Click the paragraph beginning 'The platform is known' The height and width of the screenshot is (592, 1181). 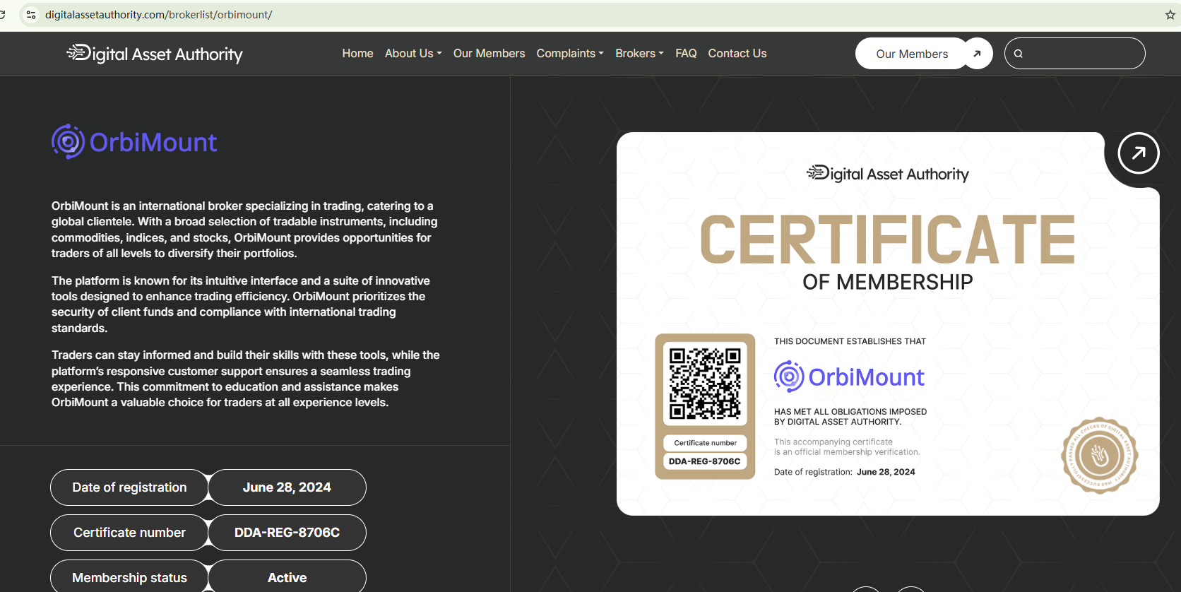[241, 304]
